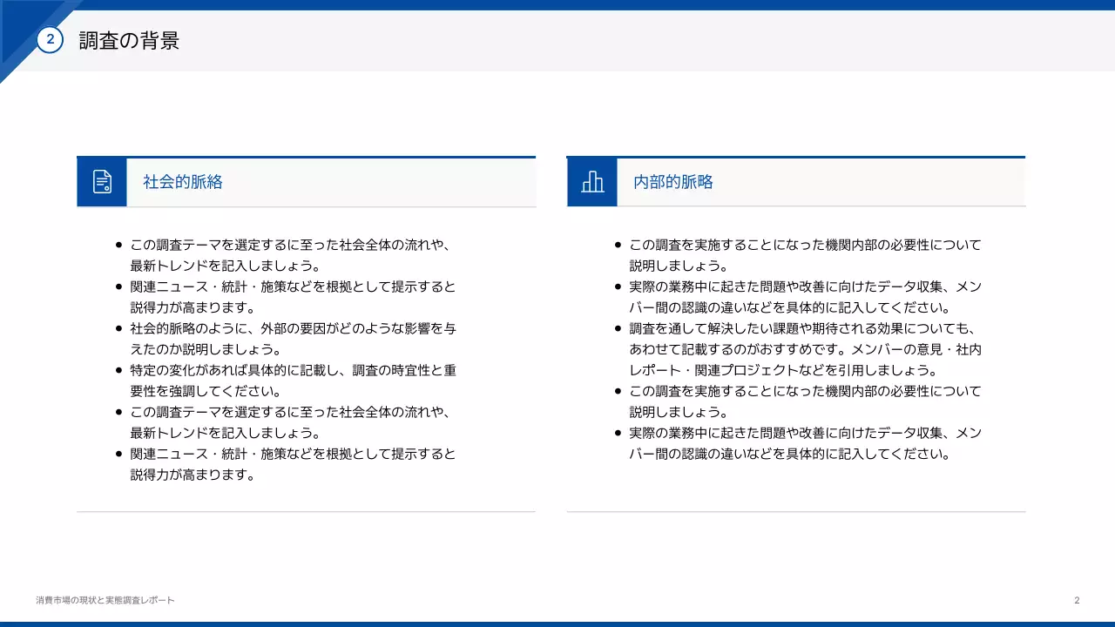The width and height of the screenshot is (1115, 627).
Task: Select the last bullet in left column
Action: click(x=293, y=464)
